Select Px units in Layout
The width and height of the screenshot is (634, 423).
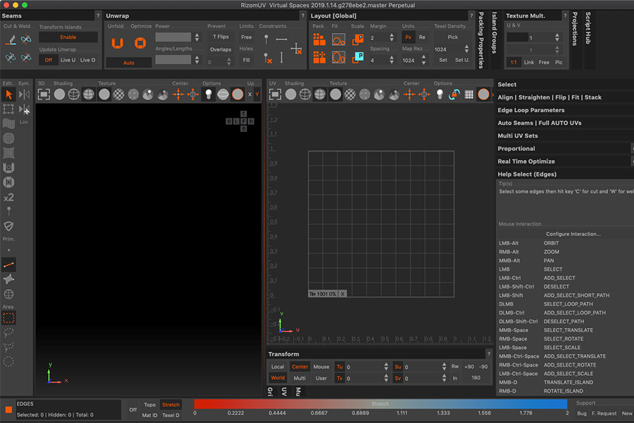[x=408, y=37]
